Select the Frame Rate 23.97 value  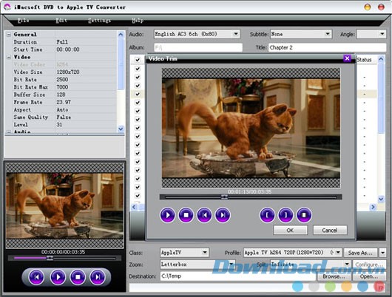64,102
